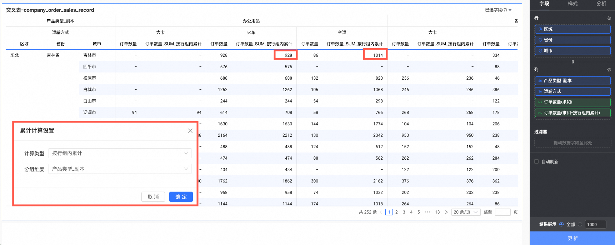Screen dimensions: 615x245
Task: Go to the previous page arrow
Action: click(381, 212)
